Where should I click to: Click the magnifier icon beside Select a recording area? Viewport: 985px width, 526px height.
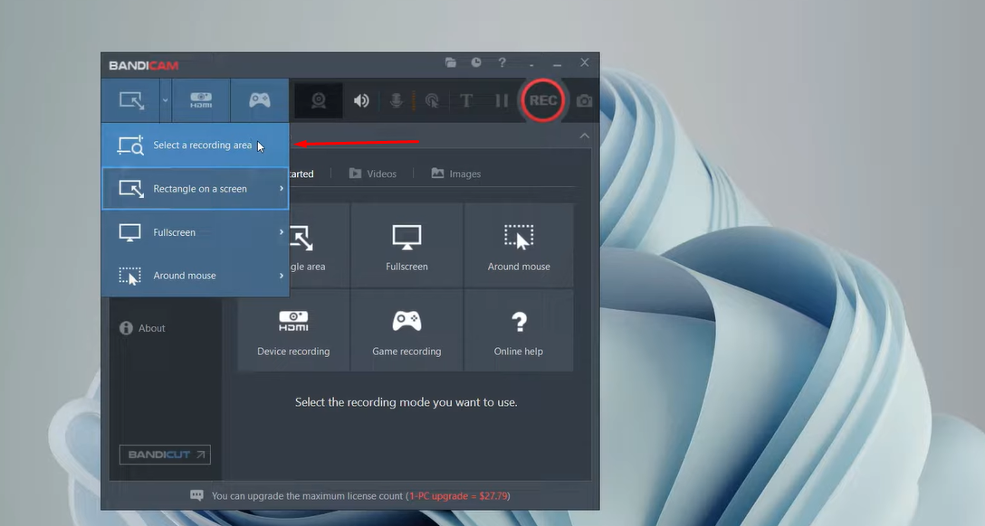pyautogui.click(x=130, y=145)
